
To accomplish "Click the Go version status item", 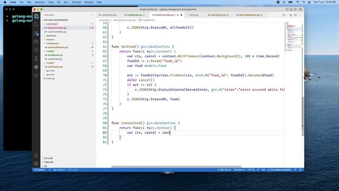I will click(59, 170).
